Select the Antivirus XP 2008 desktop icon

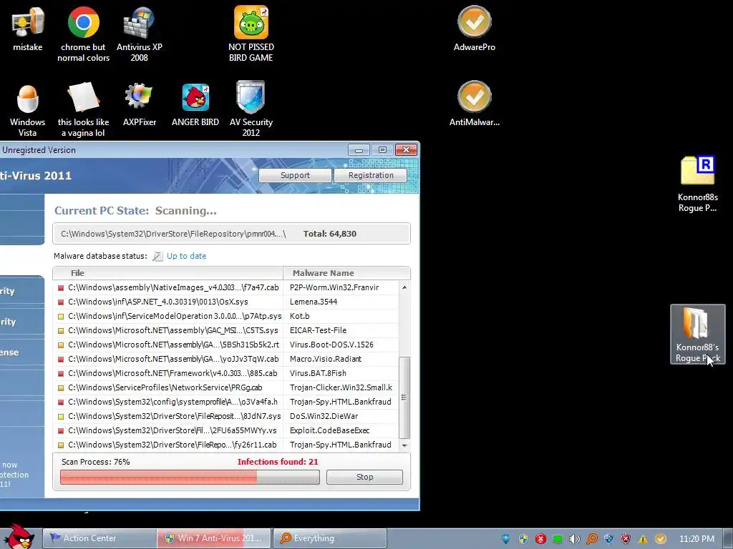click(140, 34)
